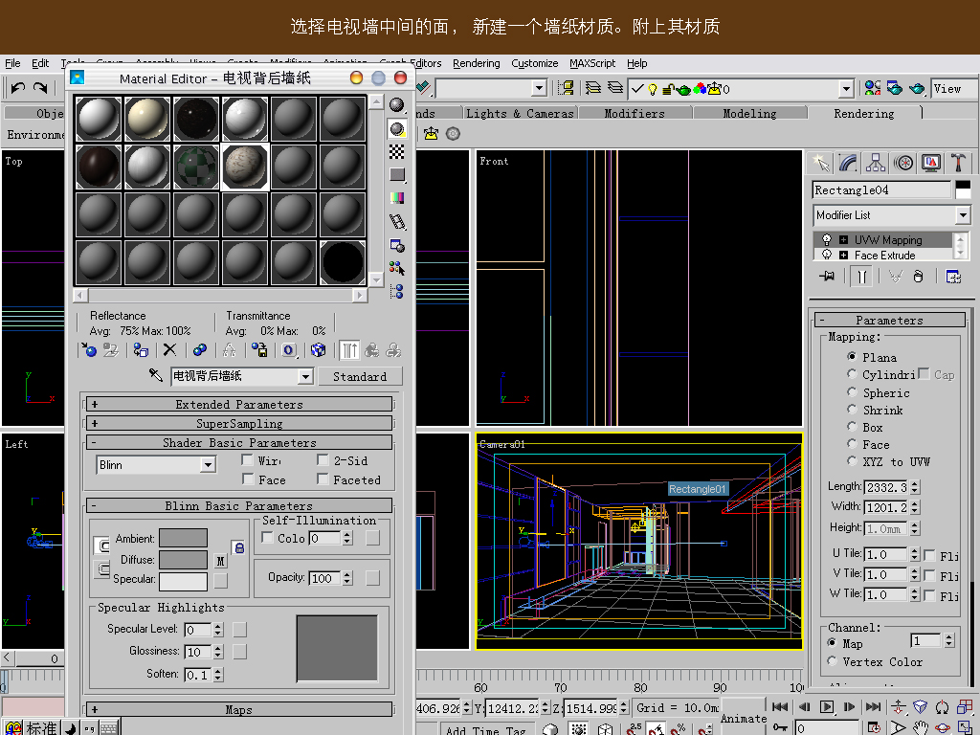980x735 pixels.
Task: Select Spherical mapping radio button
Action: (x=851, y=391)
